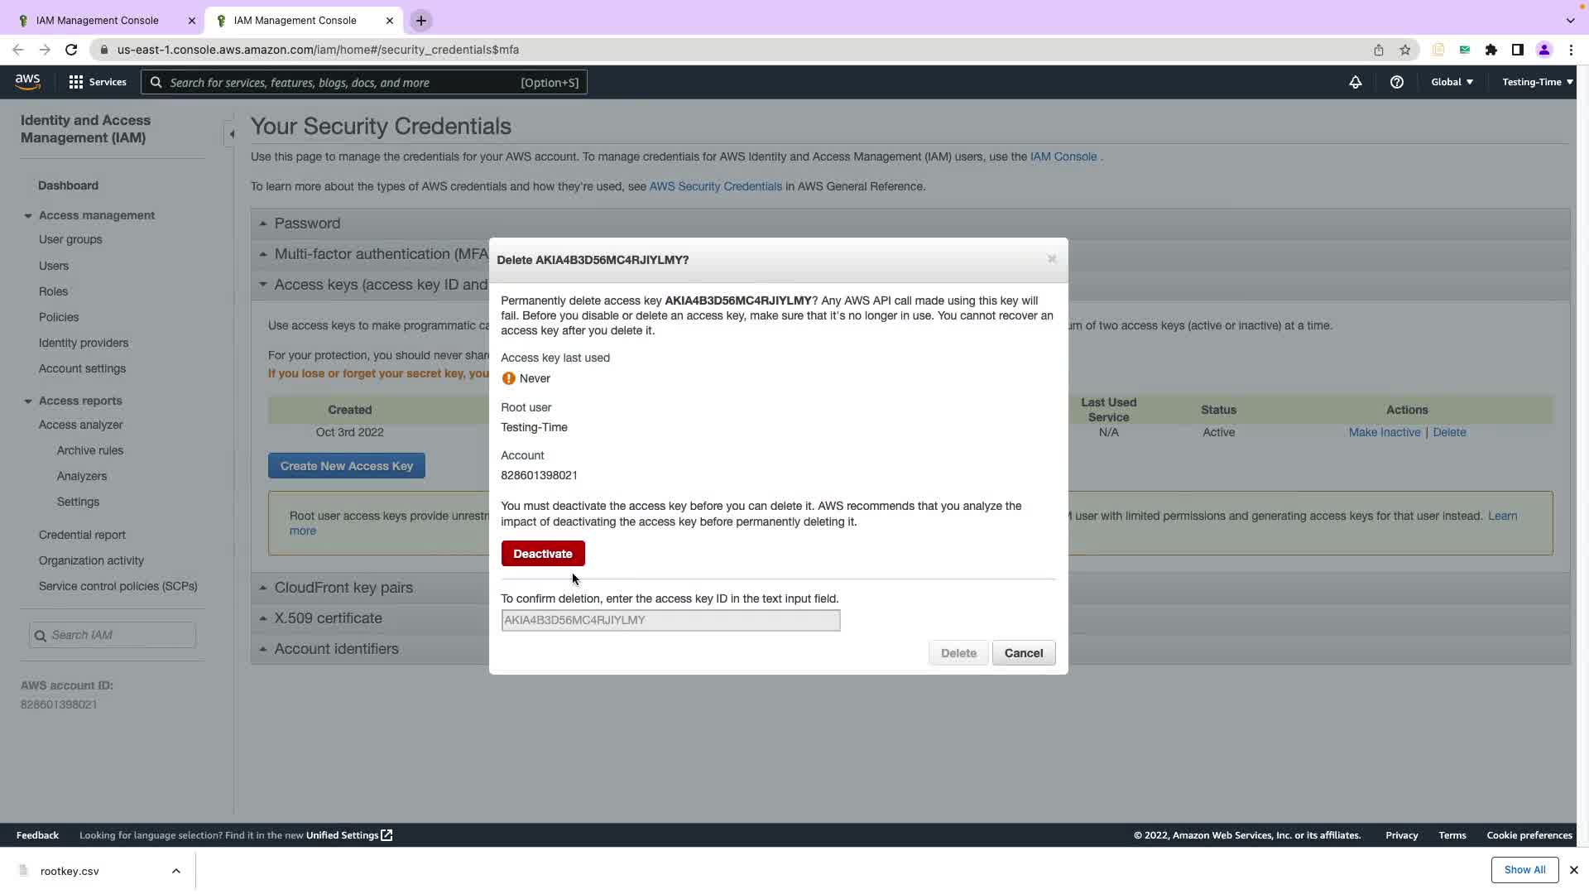Collapse the IAM sidebar arrow

point(231,134)
